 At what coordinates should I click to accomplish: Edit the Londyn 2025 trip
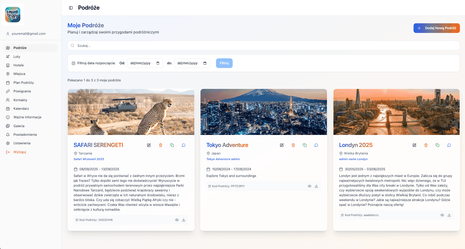point(414,145)
